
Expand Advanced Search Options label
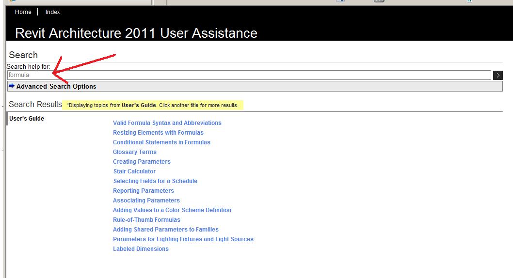click(56, 87)
